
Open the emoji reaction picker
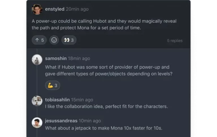pos(54,40)
